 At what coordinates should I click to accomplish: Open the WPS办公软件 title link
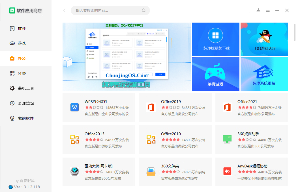(96, 102)
